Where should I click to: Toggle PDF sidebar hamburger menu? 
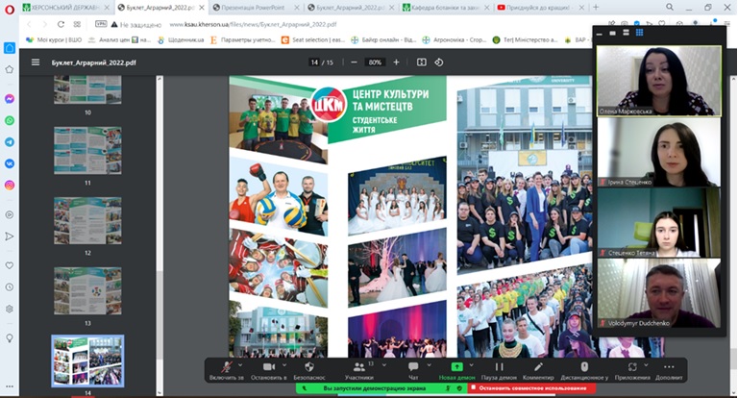tap(36, 62)
